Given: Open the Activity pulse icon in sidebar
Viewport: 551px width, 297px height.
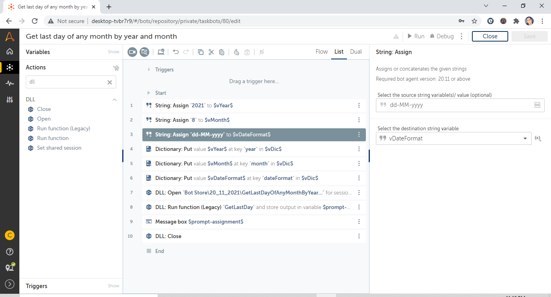Looking at the screenshot, I should (10, 83).
